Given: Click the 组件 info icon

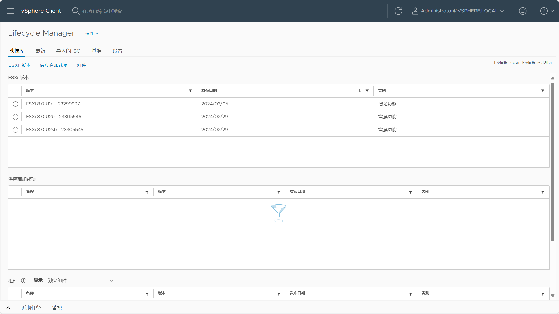Looking at the screenshot, I should (x=24, y=281).
